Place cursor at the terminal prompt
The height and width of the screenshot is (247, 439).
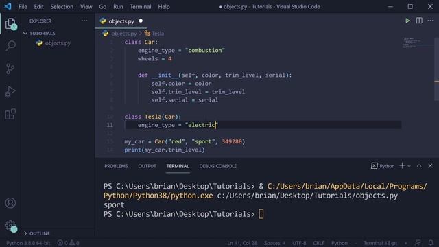click(261, 214)
